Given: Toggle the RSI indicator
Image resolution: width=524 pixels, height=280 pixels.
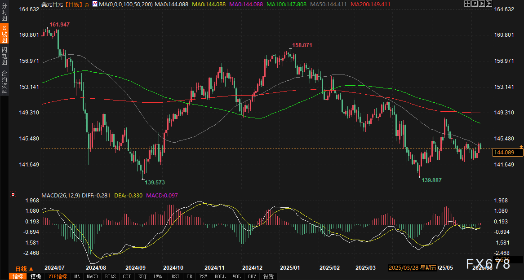Looking at the screenshot, I should coord(174,276).
